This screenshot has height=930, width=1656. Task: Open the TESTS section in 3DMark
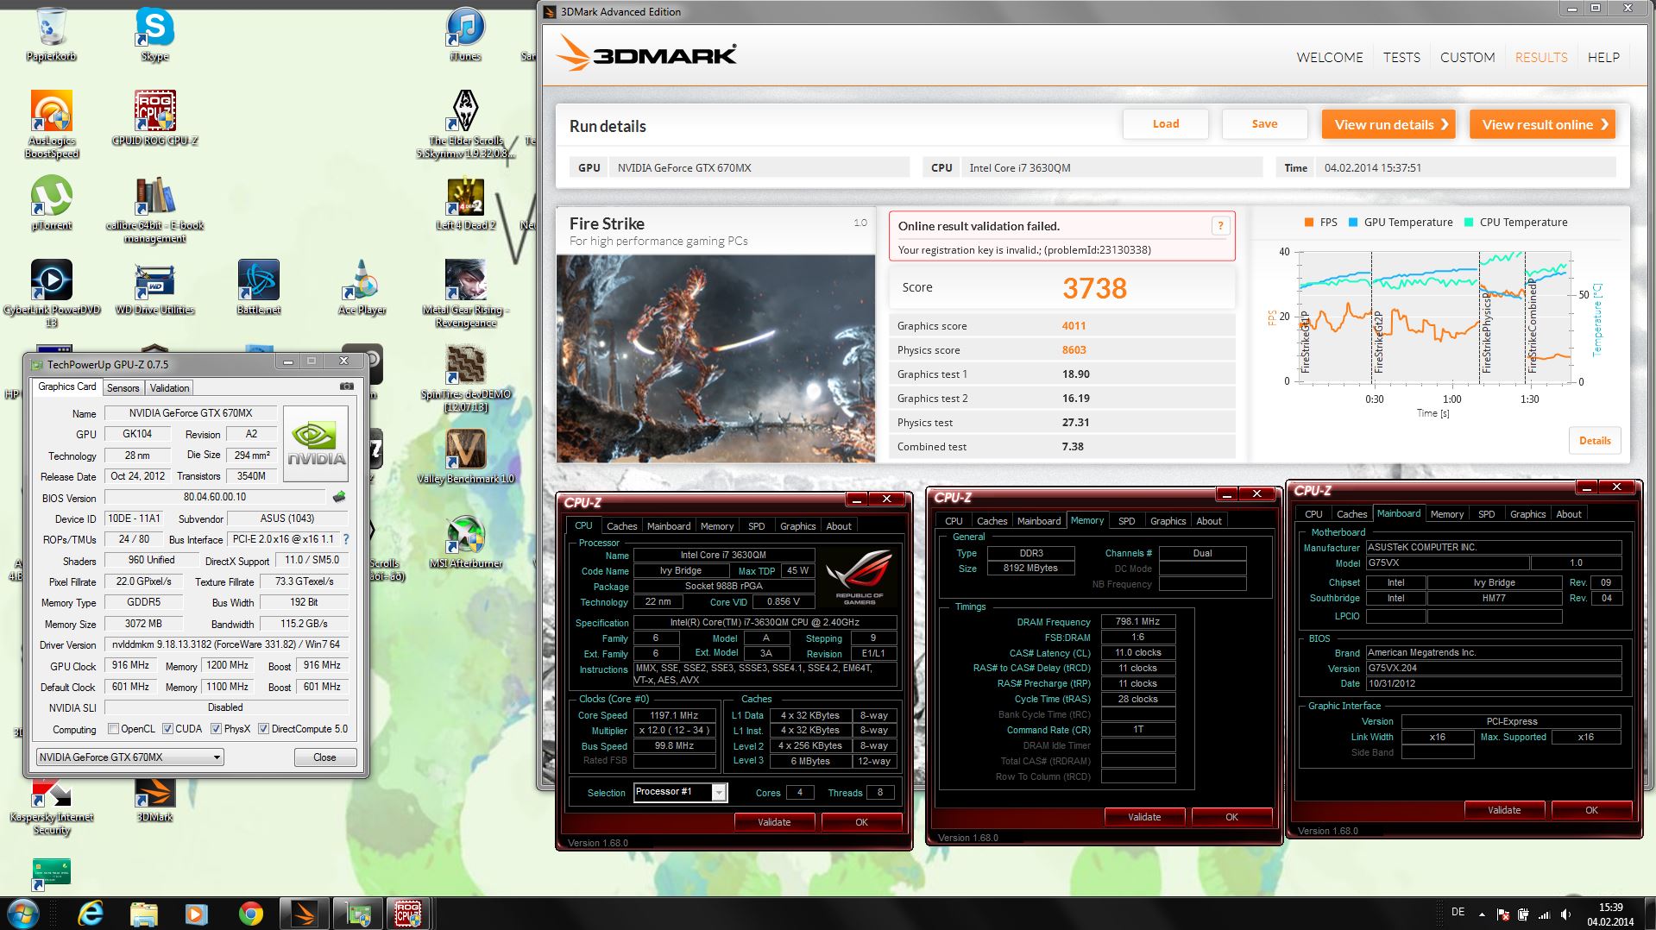tap(1401, 57)
